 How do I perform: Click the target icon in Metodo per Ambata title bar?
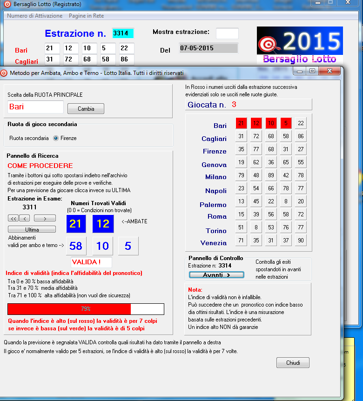(4, 73)
